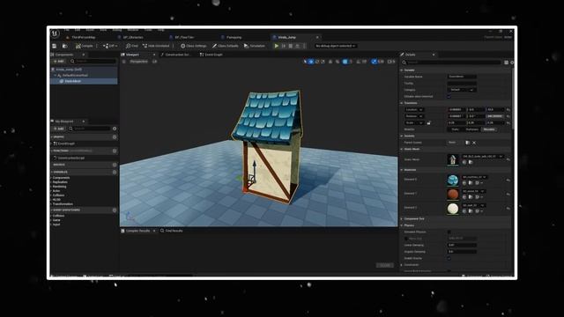Open the File menu

point(67,29)
